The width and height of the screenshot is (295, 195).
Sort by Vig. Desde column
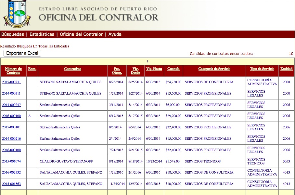click(x=135, y=71)
